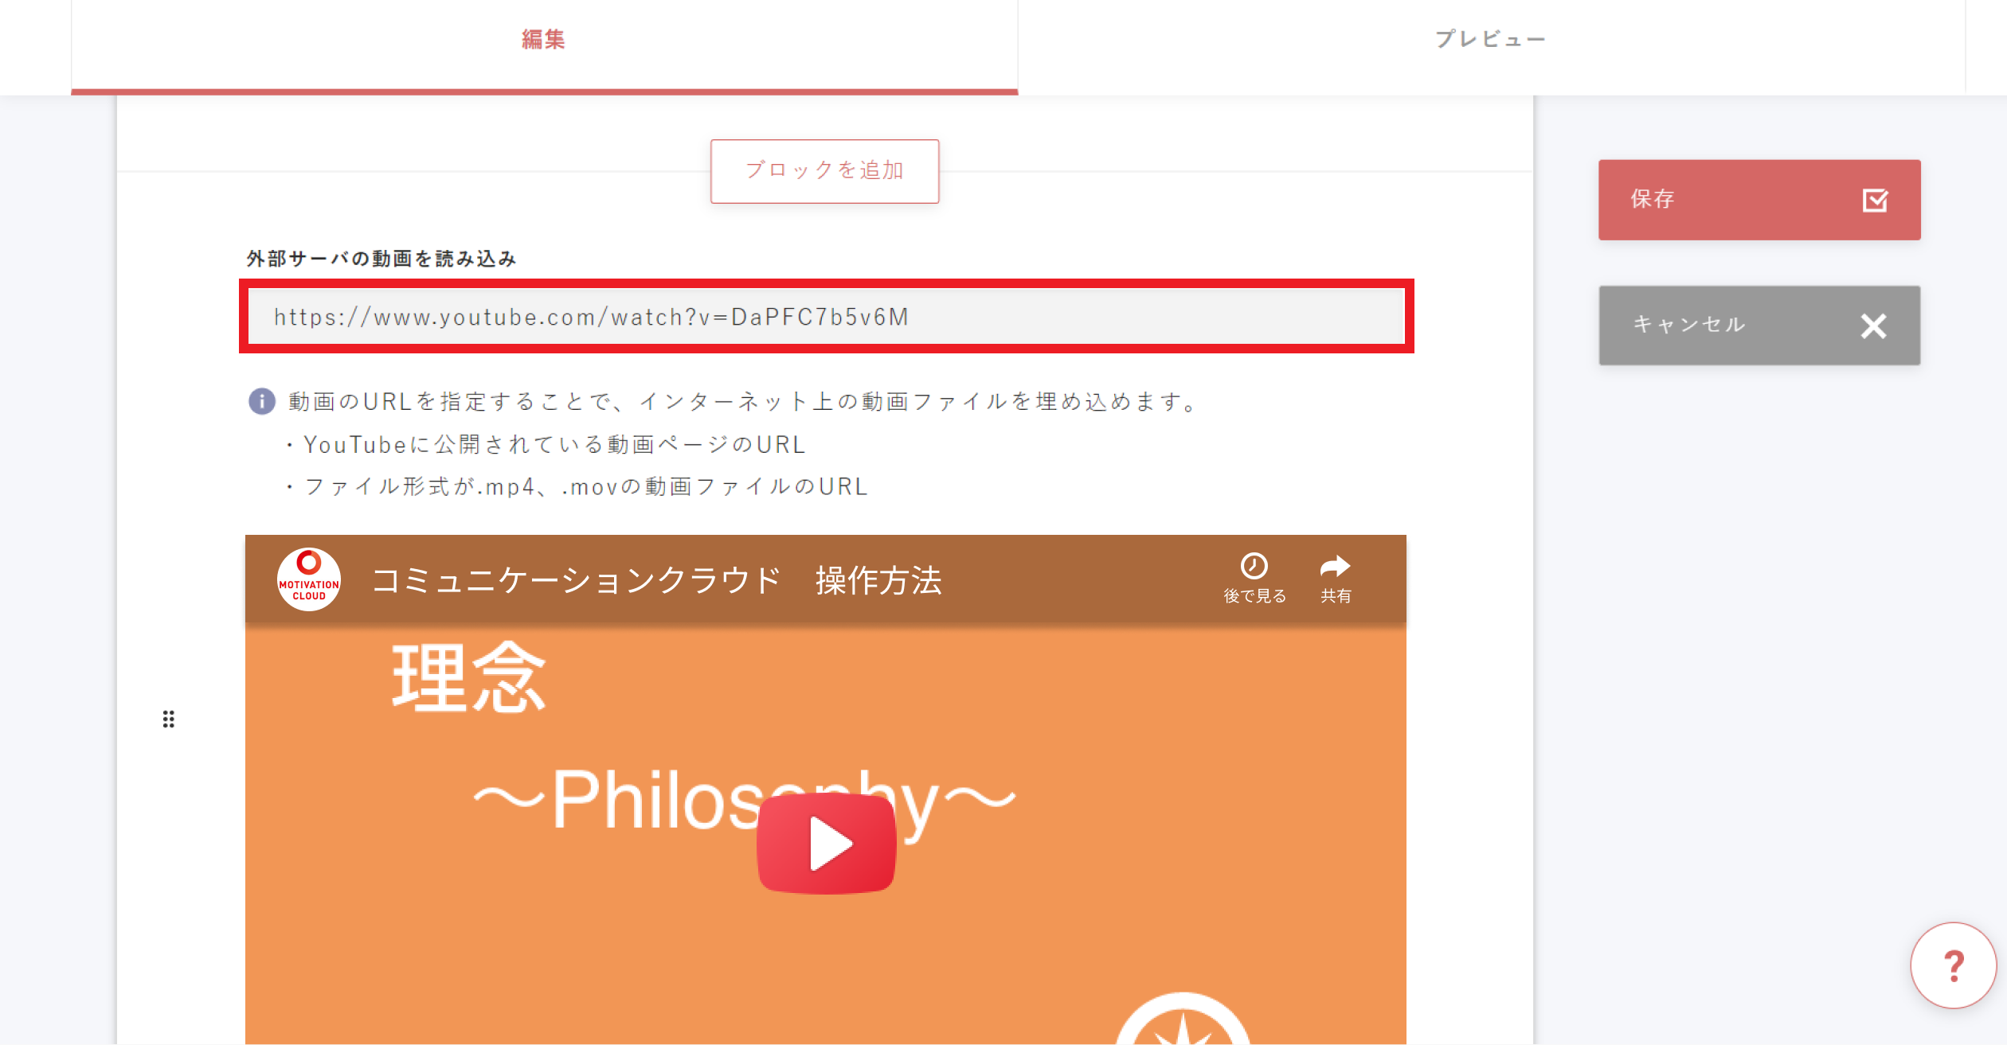Screen dimensions: 2007x1045
Task: Open the help question mark button
Action: (x=1954, y=965)
